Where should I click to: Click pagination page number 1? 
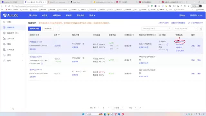pyautogui.click(x=104, y=108)
